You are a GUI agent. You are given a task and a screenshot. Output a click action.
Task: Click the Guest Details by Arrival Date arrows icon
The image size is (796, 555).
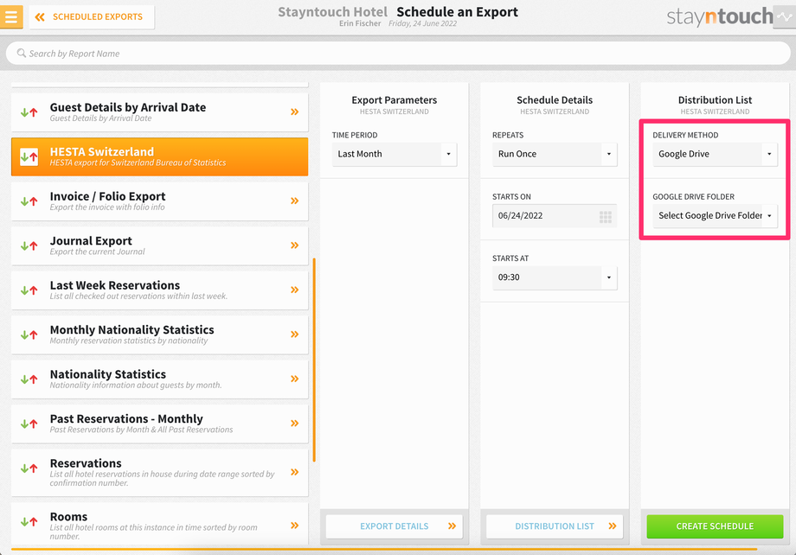coord(29,112)
